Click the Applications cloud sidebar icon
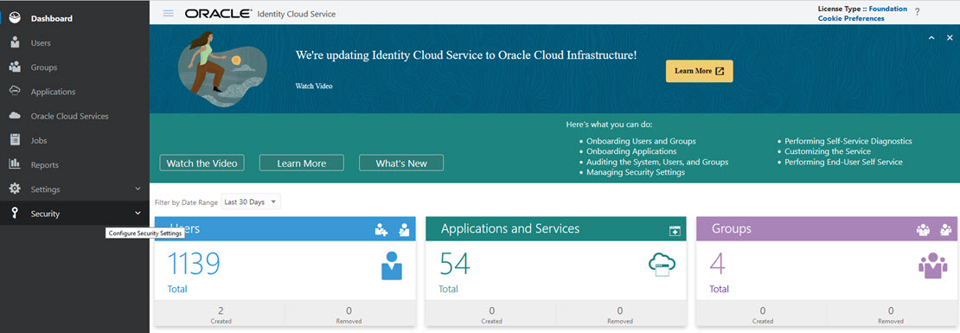Image resolution: width=960 pixels, height=333 pixels. coord(16,91)
